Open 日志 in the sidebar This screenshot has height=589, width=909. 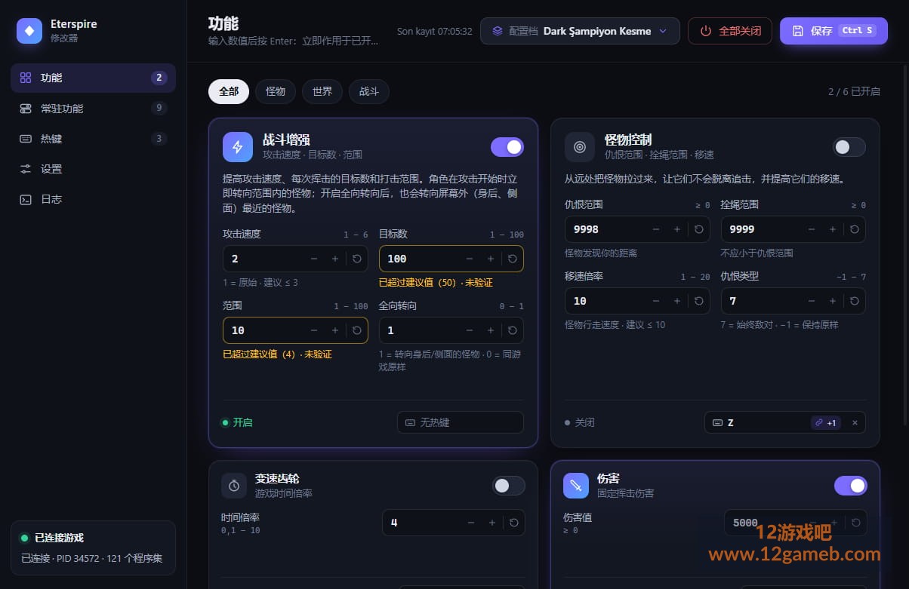93,199
